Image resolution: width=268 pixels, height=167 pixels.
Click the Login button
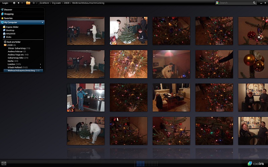(x=5, y=3)
